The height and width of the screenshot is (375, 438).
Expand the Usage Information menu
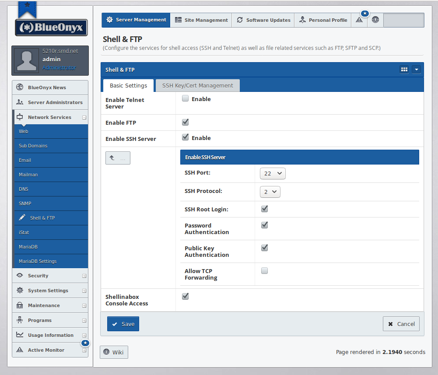pos(84,335)
